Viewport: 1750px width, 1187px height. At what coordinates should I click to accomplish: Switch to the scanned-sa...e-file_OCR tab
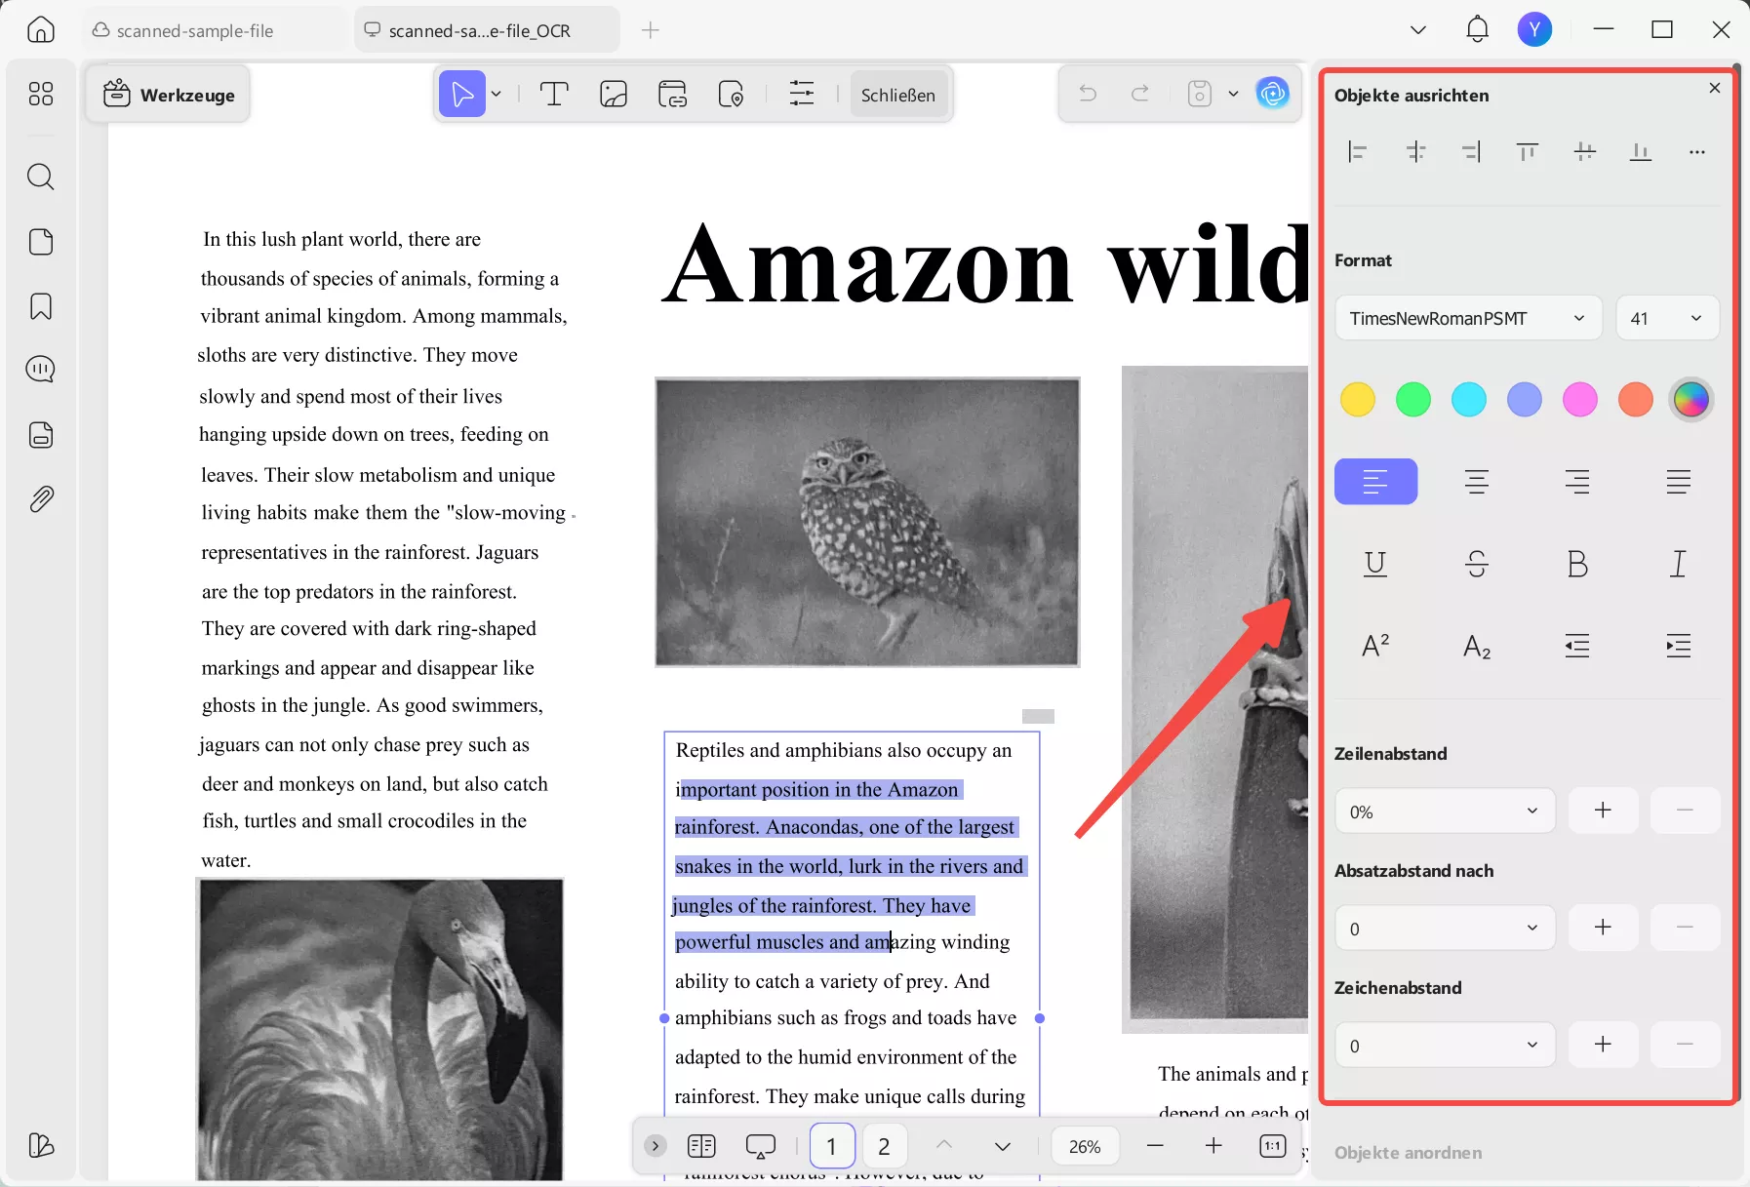[487, 30]
